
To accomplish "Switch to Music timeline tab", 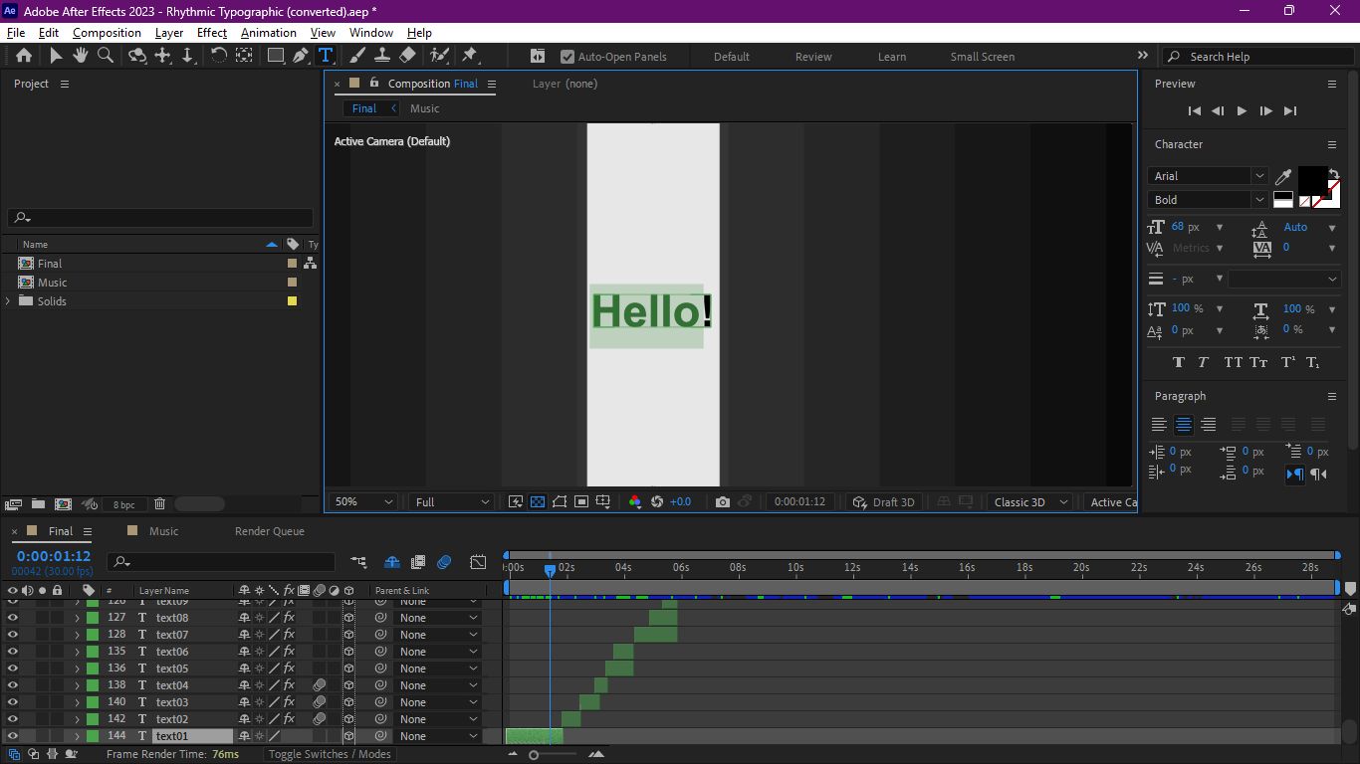I will [x=164, y=531].
